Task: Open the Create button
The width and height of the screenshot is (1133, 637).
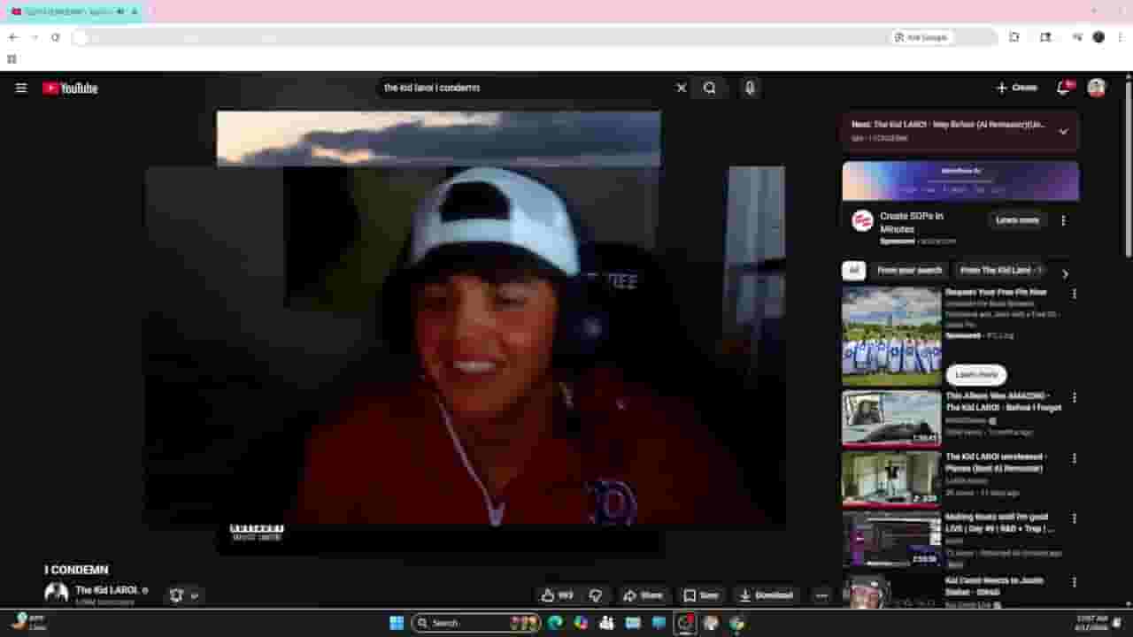Action: click(1016, 88)
